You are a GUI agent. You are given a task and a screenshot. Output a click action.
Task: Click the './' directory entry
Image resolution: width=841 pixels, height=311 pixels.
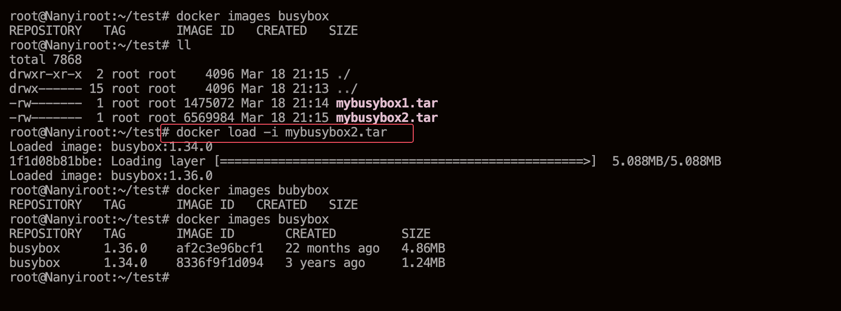coord(343,74)
